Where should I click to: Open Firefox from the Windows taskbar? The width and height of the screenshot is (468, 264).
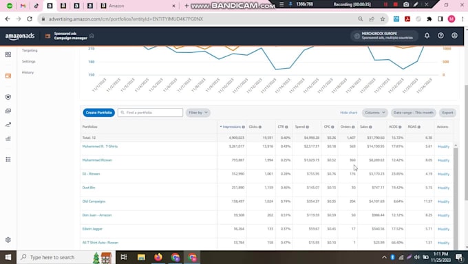(x=158, y=257)
